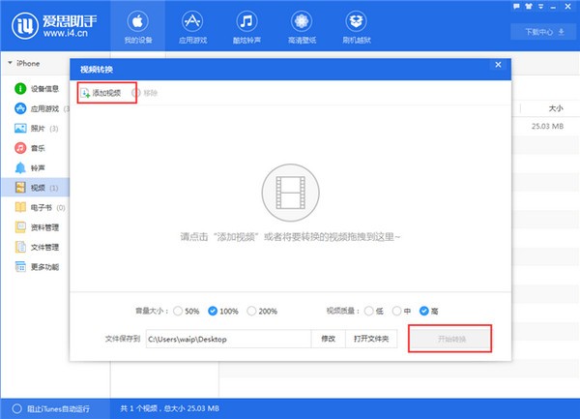Click 添加视频 to add a video
Viewport: 580px width, 419px height.
101,93
